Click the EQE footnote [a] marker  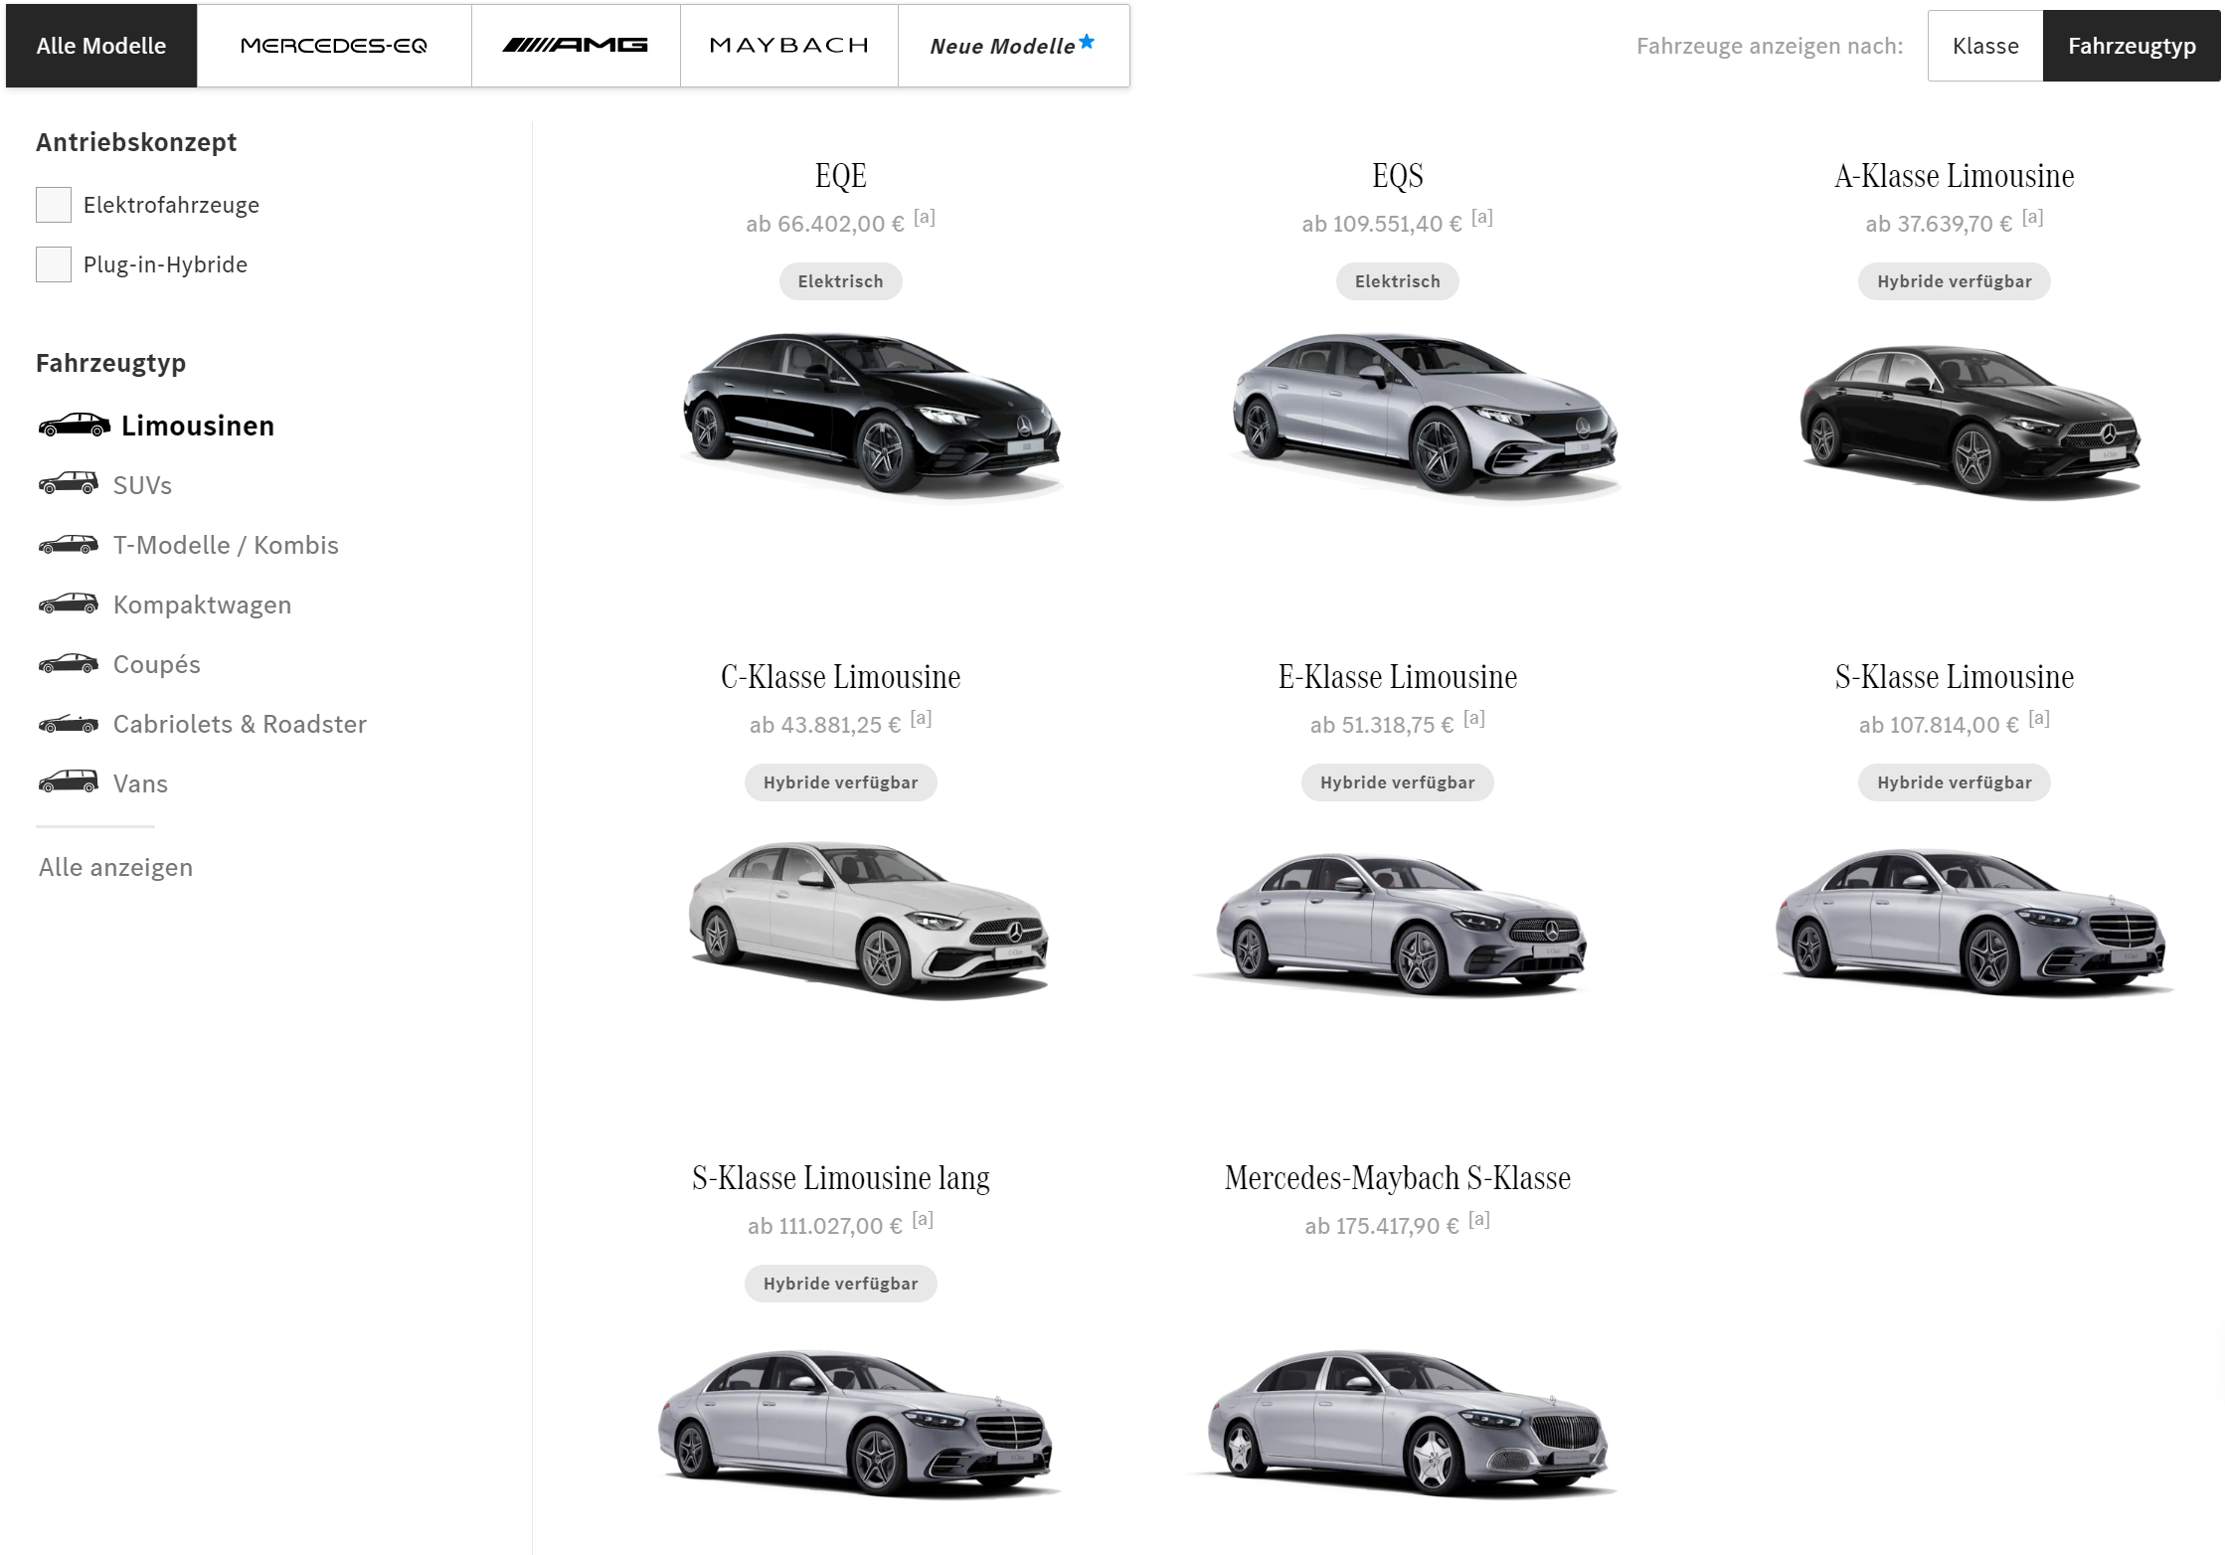925,217
